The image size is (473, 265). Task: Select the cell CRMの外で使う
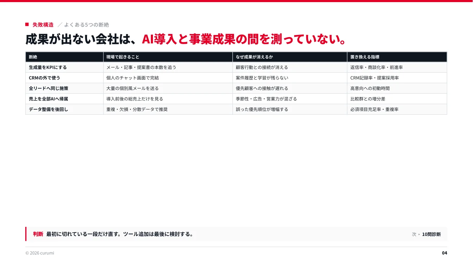(x=64, y=78)
